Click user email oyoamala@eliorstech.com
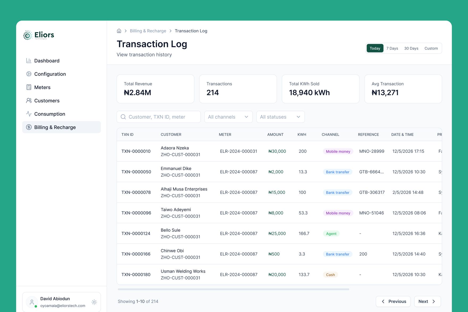 point(63,306)
